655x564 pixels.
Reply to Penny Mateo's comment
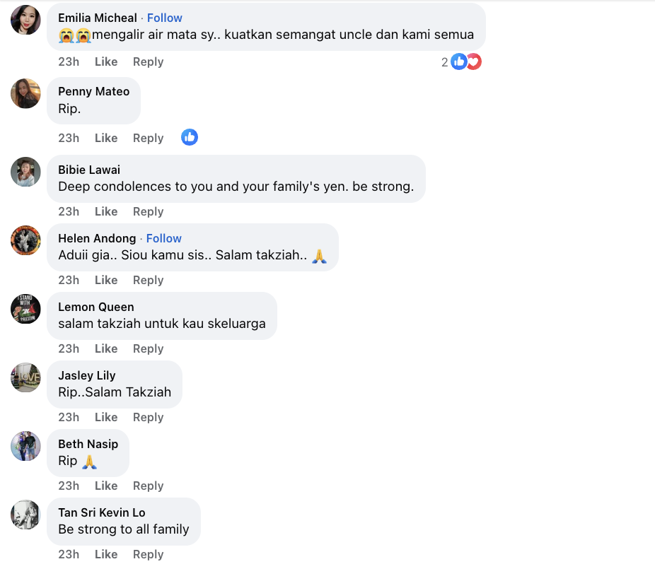point(148,138)
